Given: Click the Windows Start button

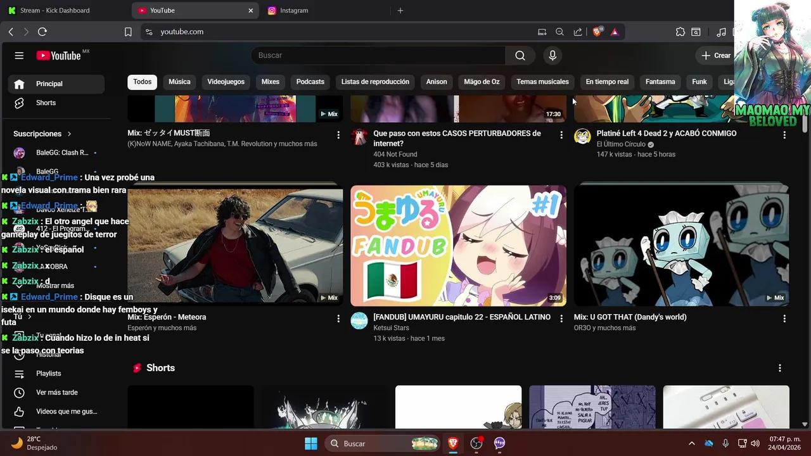Looking at the screenshot, I should tap(311, 443).
